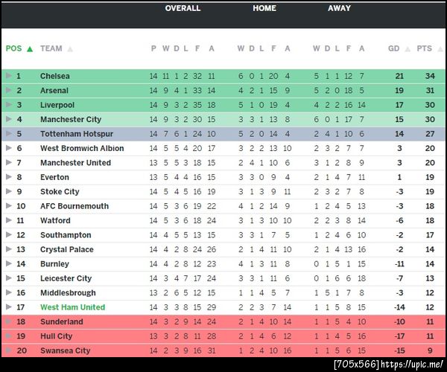This screenshot has width=447, height=372.
Task: Expand the Sunderland row triangle
Action: [x=8, y=322]
